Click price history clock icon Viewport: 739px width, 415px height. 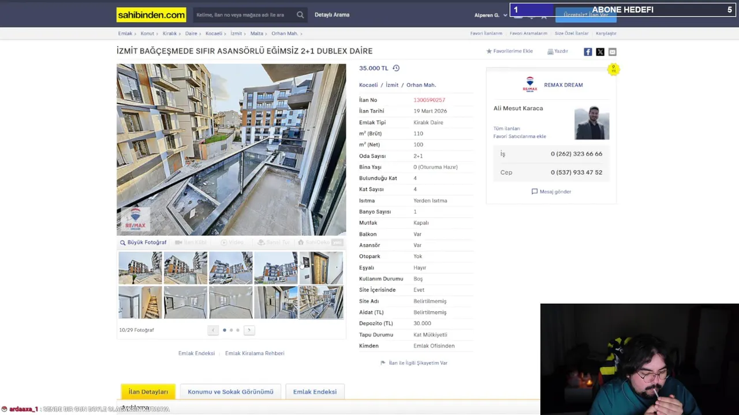pyautogui.click(x=396, y=68)
